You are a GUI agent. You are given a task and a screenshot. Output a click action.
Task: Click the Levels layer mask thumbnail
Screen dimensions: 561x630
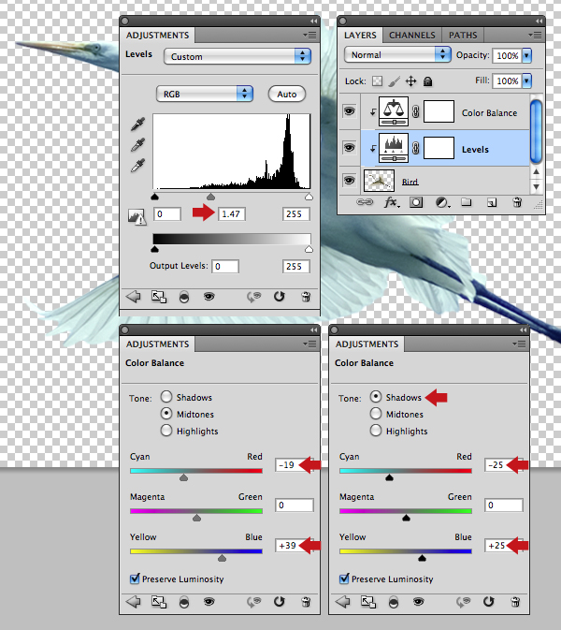click(x=439, y=148)
